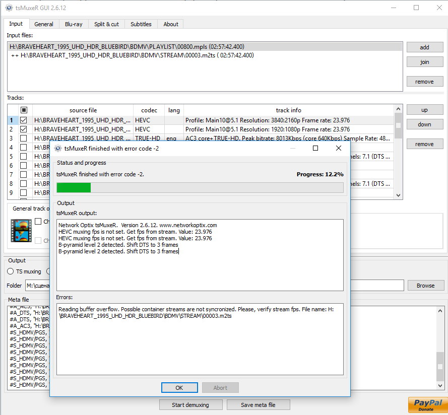Move track up with the up button
Image resolution: width=448 pixels, height=415 pixels.
tap(425, 110)
